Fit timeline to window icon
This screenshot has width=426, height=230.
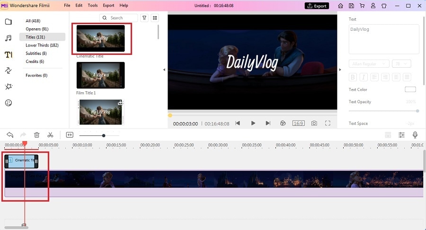pyautogui.click(x=70, y=135)
